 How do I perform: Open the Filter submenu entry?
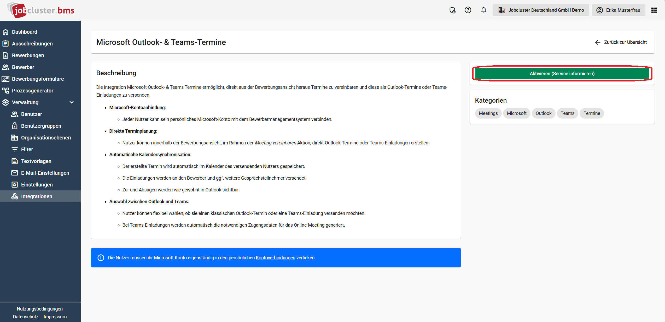coord(40,149)
